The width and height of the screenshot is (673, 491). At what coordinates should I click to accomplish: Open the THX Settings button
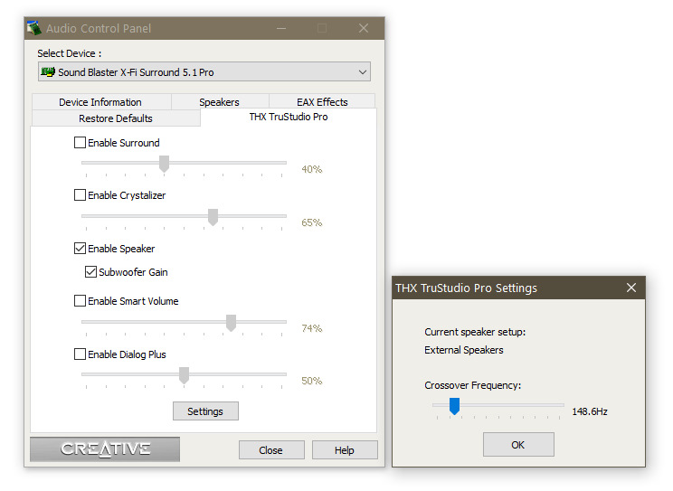point(205,411)
